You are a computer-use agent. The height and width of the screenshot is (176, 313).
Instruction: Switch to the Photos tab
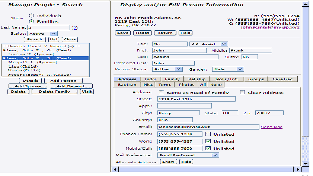pyautogui.click(x=186, y=85)
